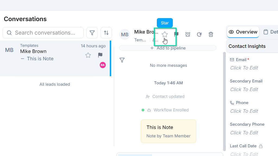
Task: Click the pink RA assignee badge
Action: pos(102,65)
